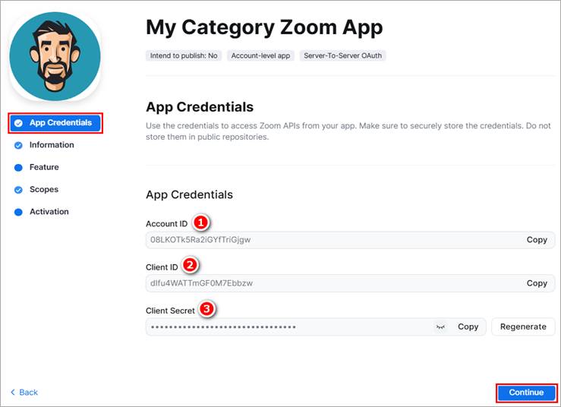Copy the Account ID value
The height and width of the screenshot is (407, 561).
(537, 240)
